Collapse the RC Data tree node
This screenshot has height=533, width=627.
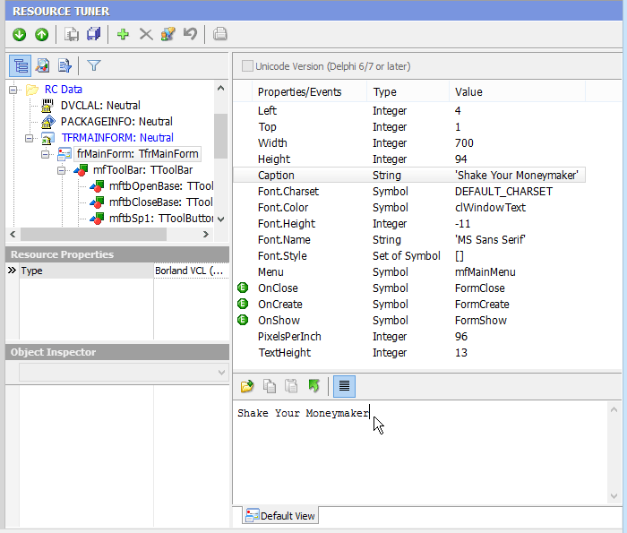13,90
